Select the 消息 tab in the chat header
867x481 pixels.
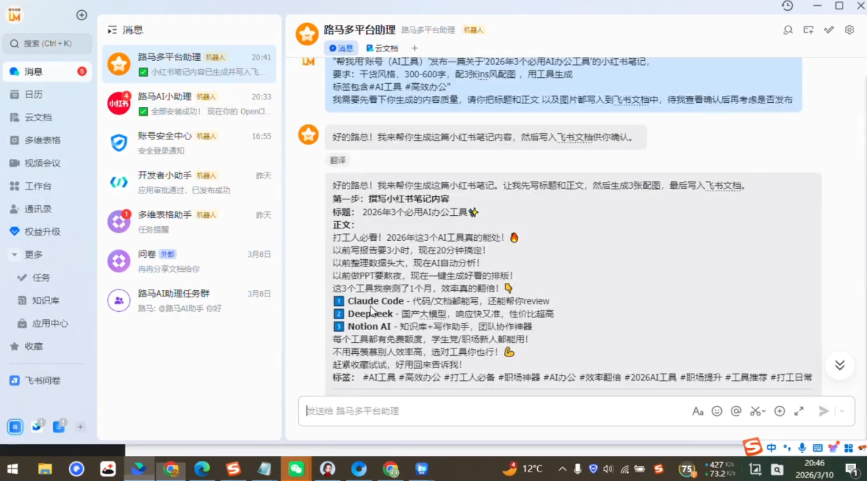click(x=341, y=48)
